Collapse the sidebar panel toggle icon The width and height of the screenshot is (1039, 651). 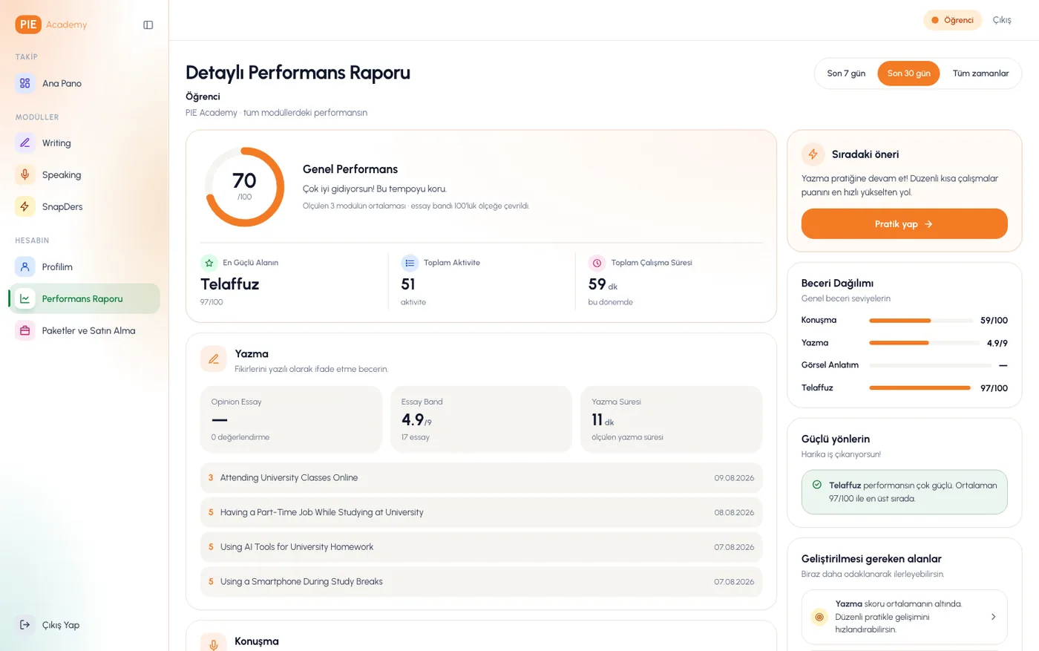tap(148, 25)
